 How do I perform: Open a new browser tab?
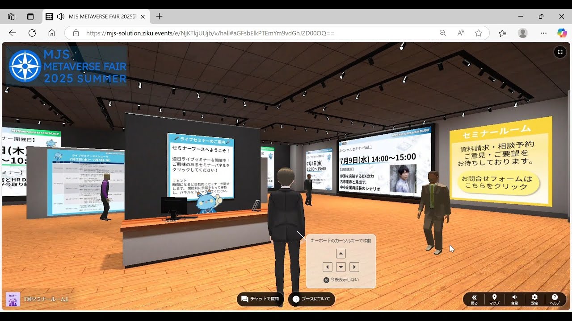point(159,16)
